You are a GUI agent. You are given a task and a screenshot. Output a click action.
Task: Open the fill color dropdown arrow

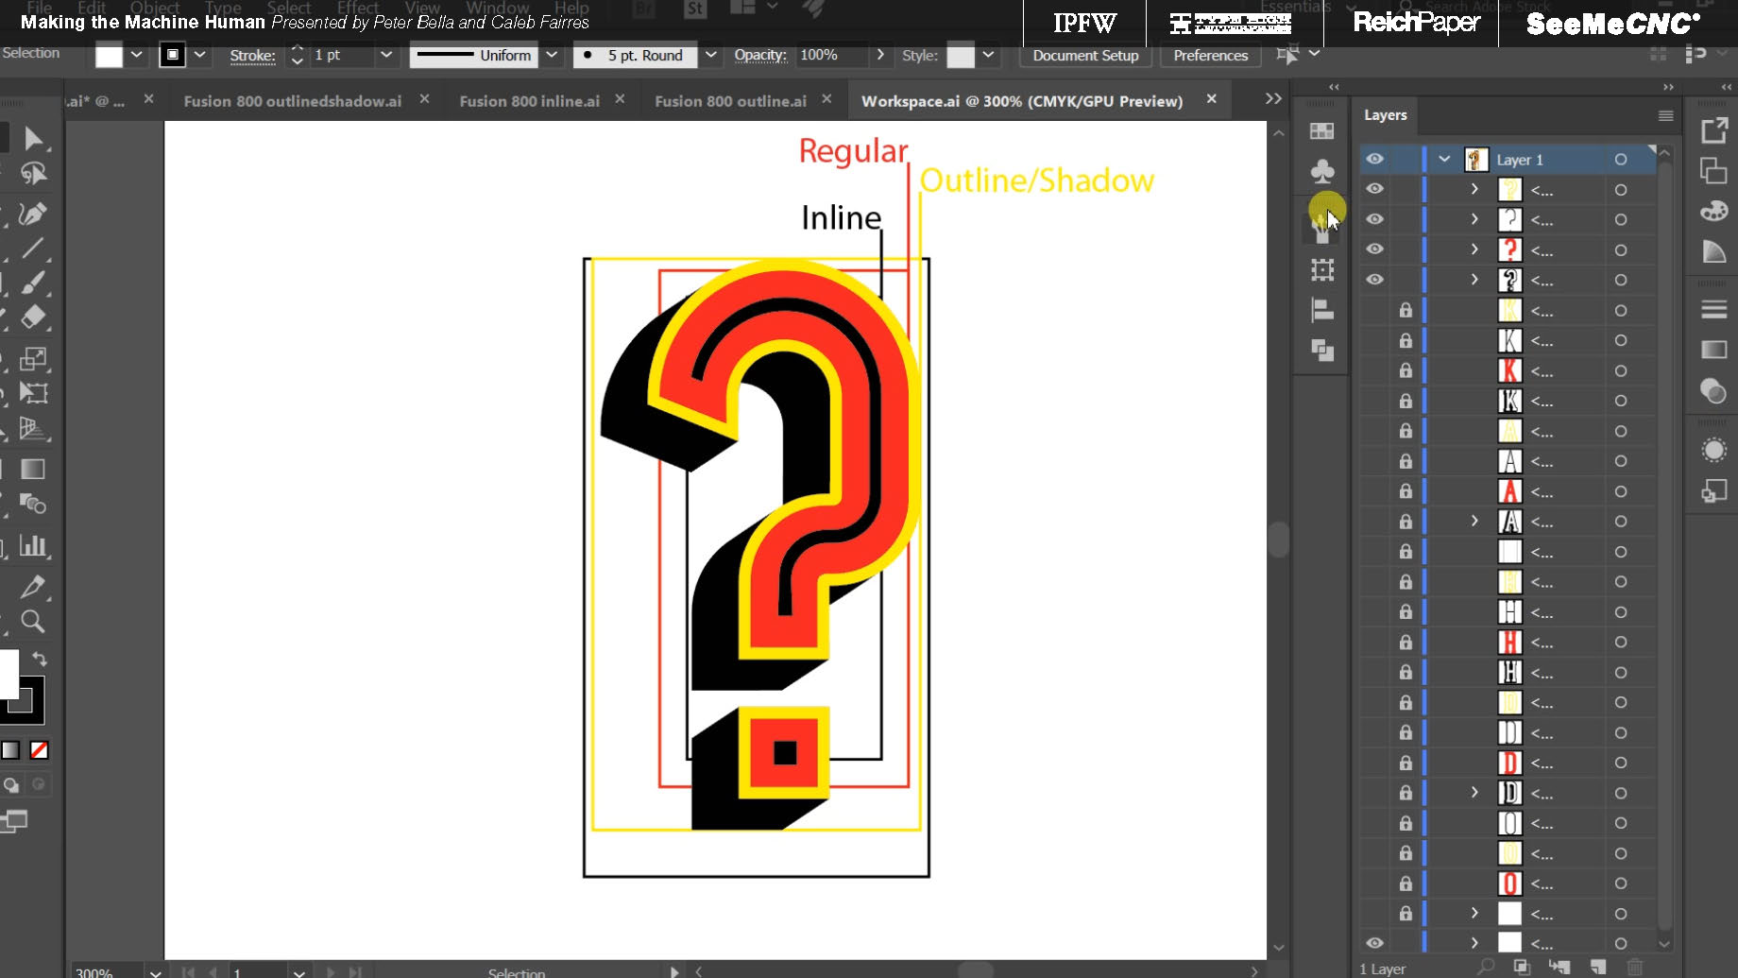(x=137, y=55)
